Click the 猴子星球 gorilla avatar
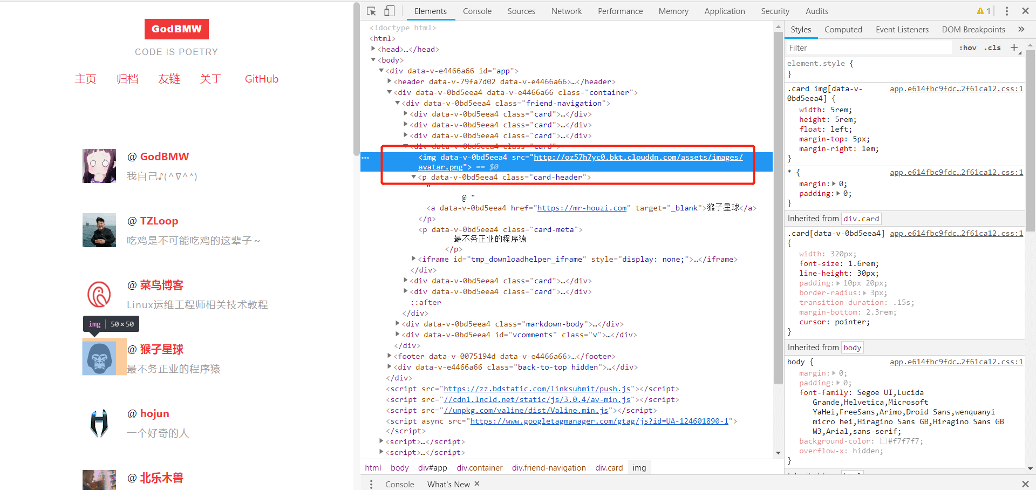 (99, 358)
